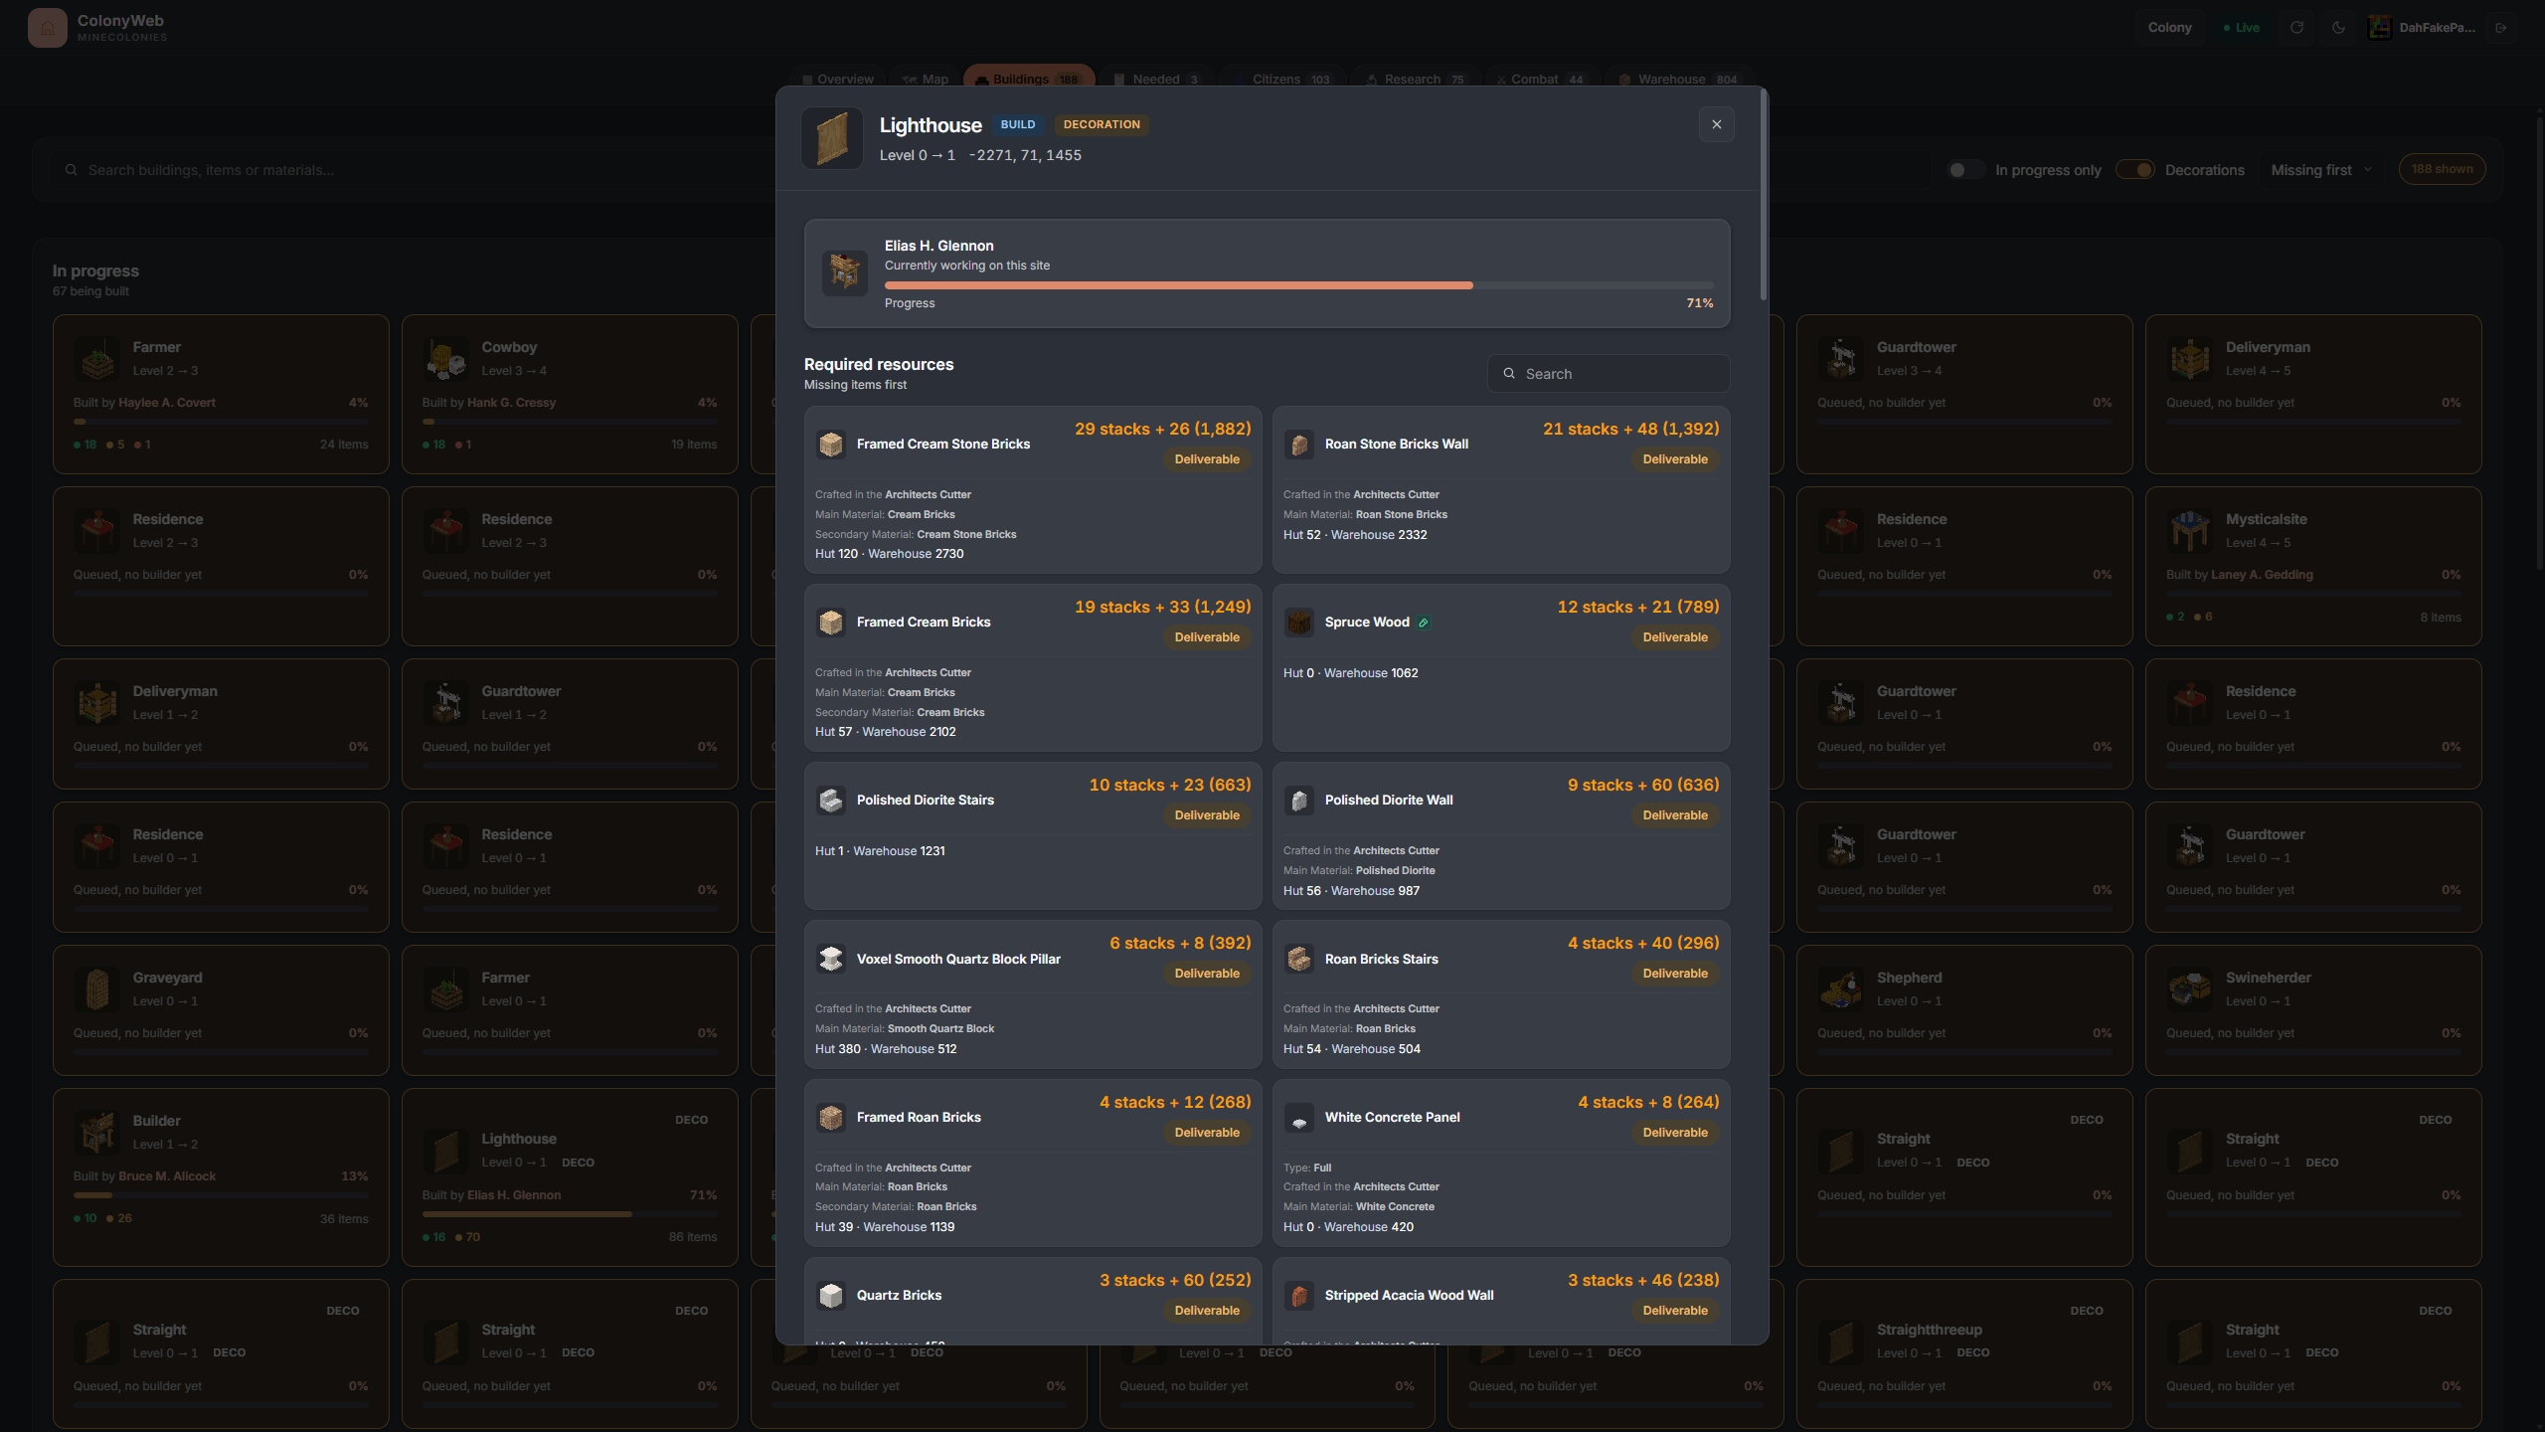This screenshot has height=1432, width=2545.
Task: Click the Lighthouse dialog progress bar
Action: click(x=1298, y=285)
